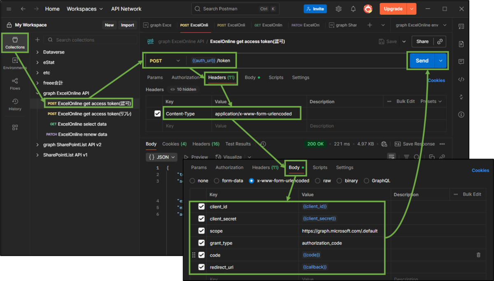Switch to the Authorization tab

[185, 77]
